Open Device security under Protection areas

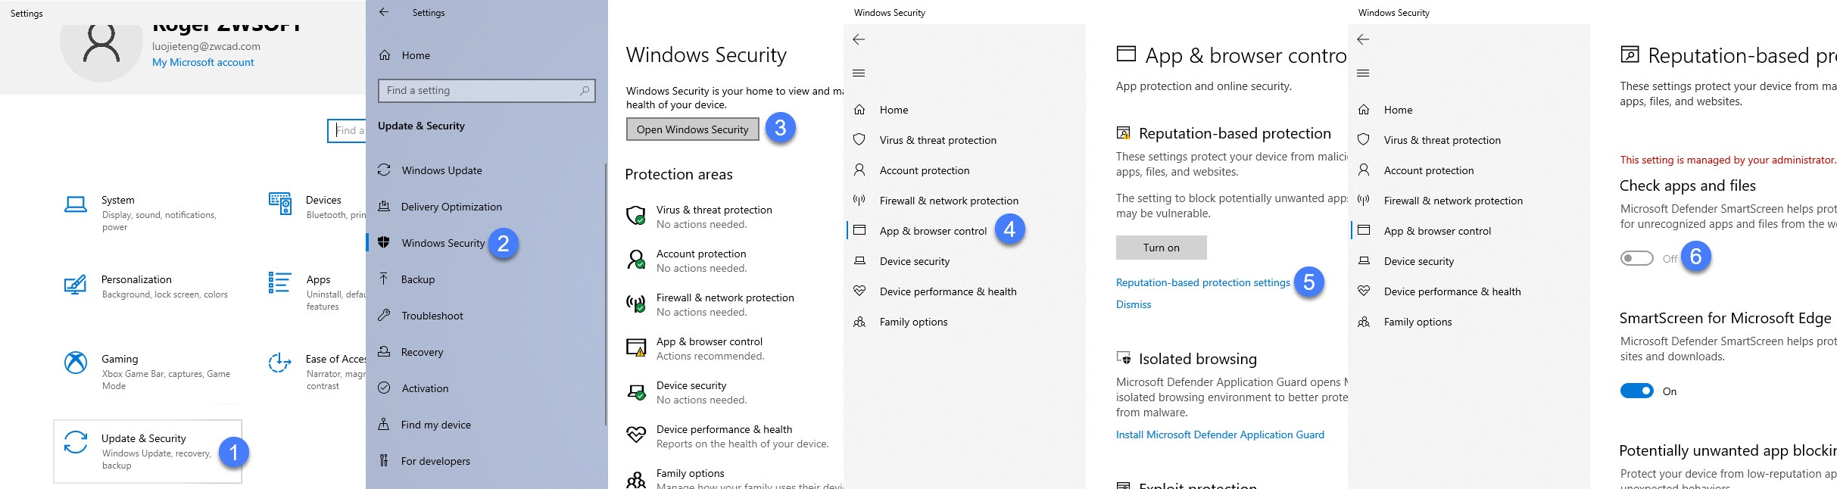[687, 392]
